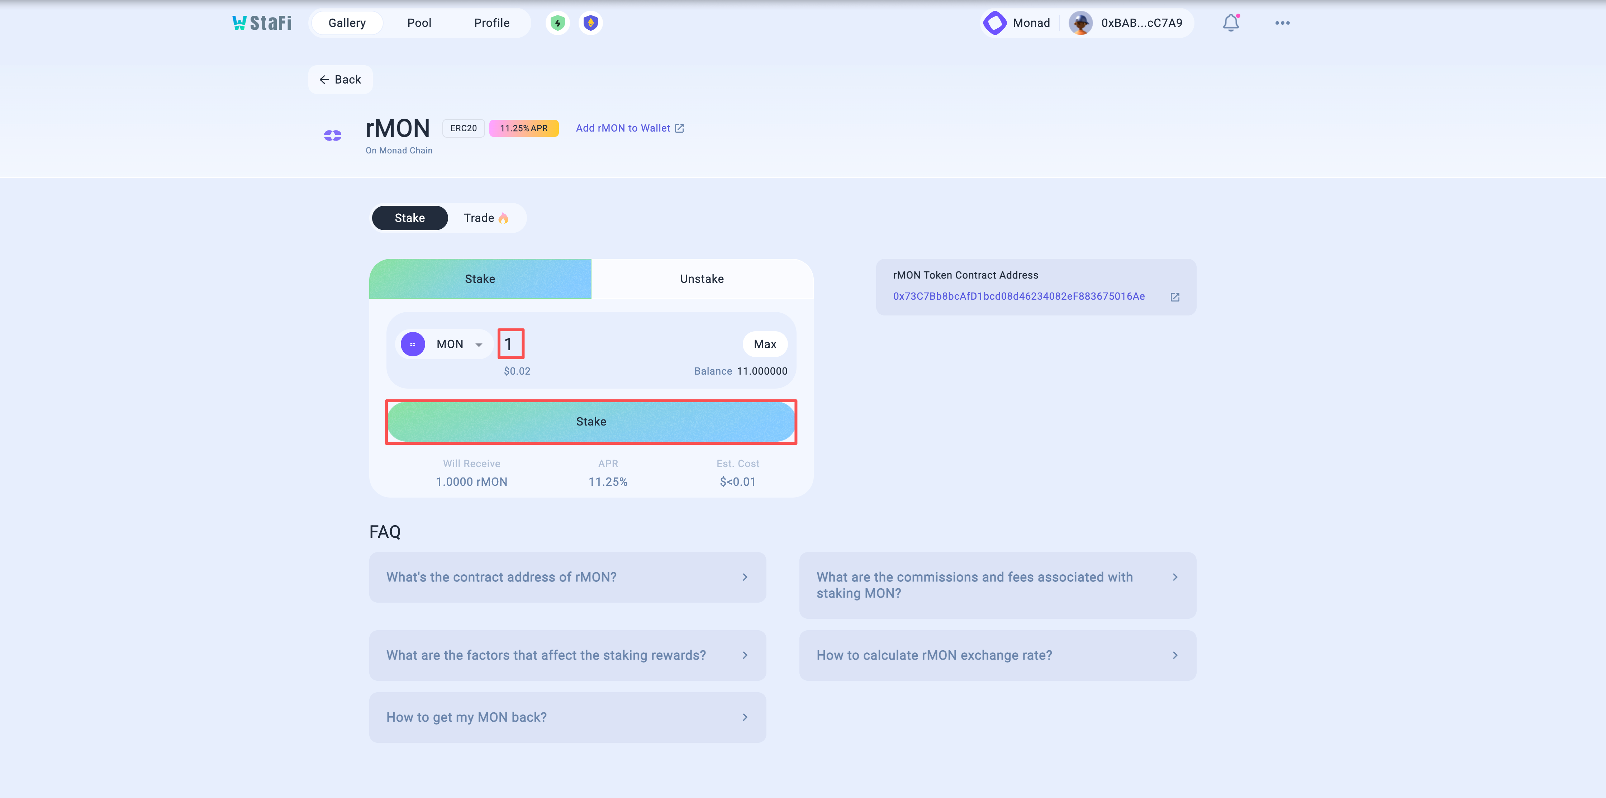This screenshot has width=1606, height=798.
Task: Click the rMON token logo
Action: (x=332, y=135)
